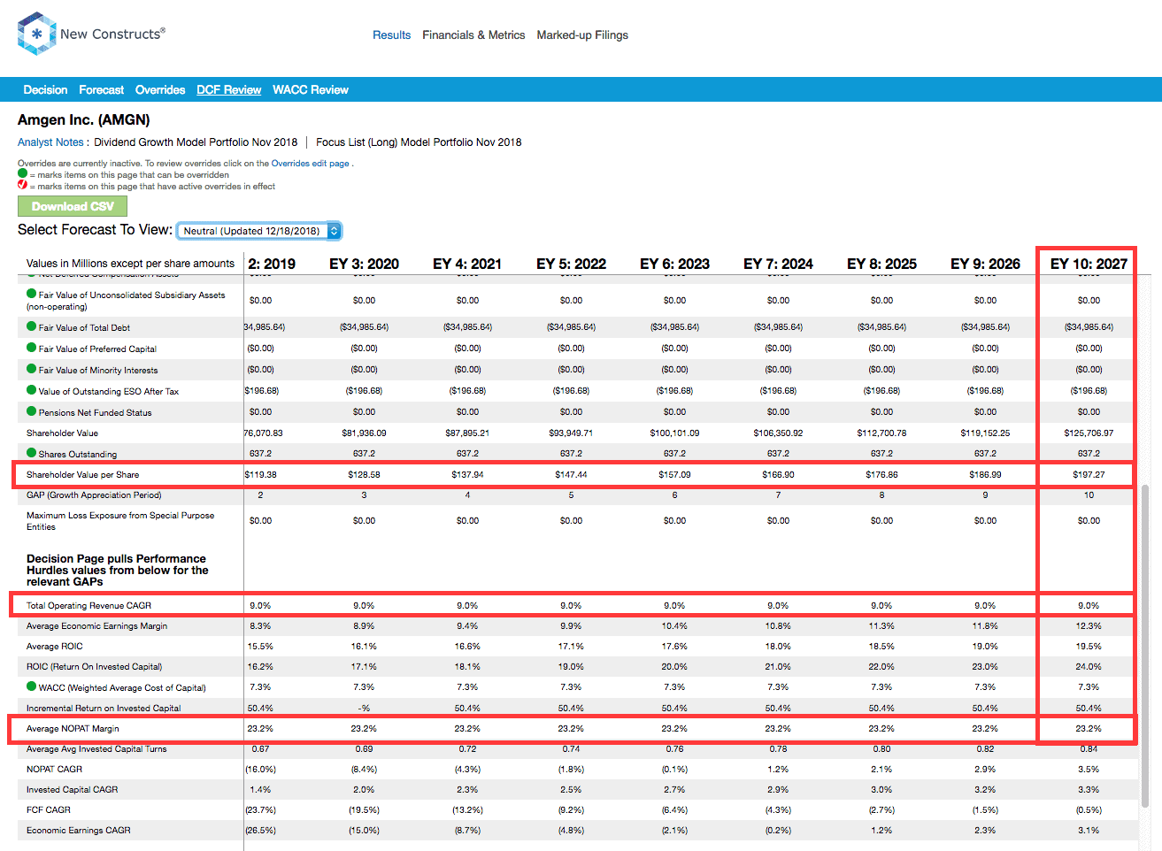
Task: Click the Maximum Loss Exposure from Special Purpose Entities label
Action: (x=120, y=521)
